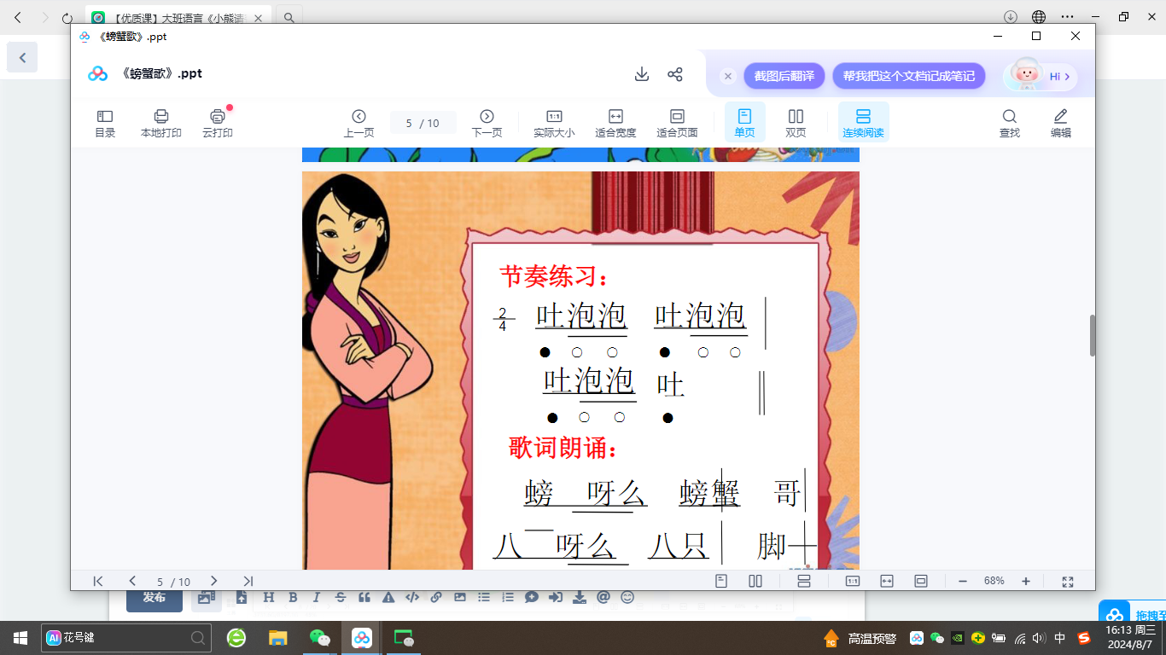Open WeChat from taskbar
Viewport: 1166px width, 655px height.
click(x=319, y=638)
